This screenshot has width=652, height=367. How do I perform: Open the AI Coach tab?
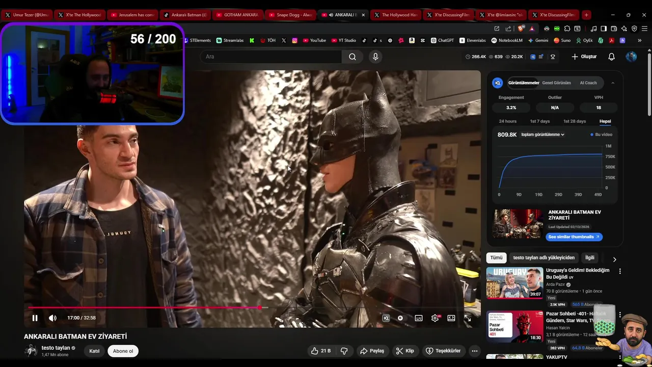[x=588, y=83]
